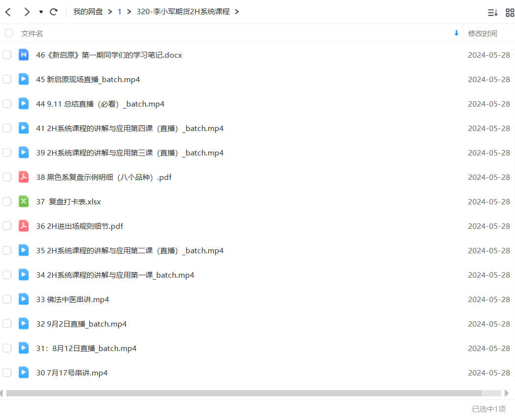Click the video icon of 32 9月2日直播

[x=23, y=324]
